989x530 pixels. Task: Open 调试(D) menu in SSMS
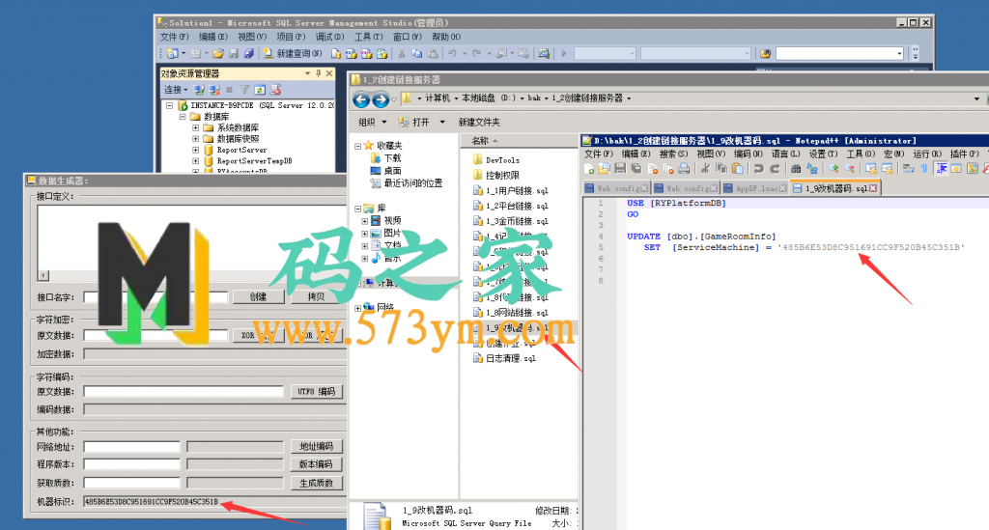pos(329,38)
